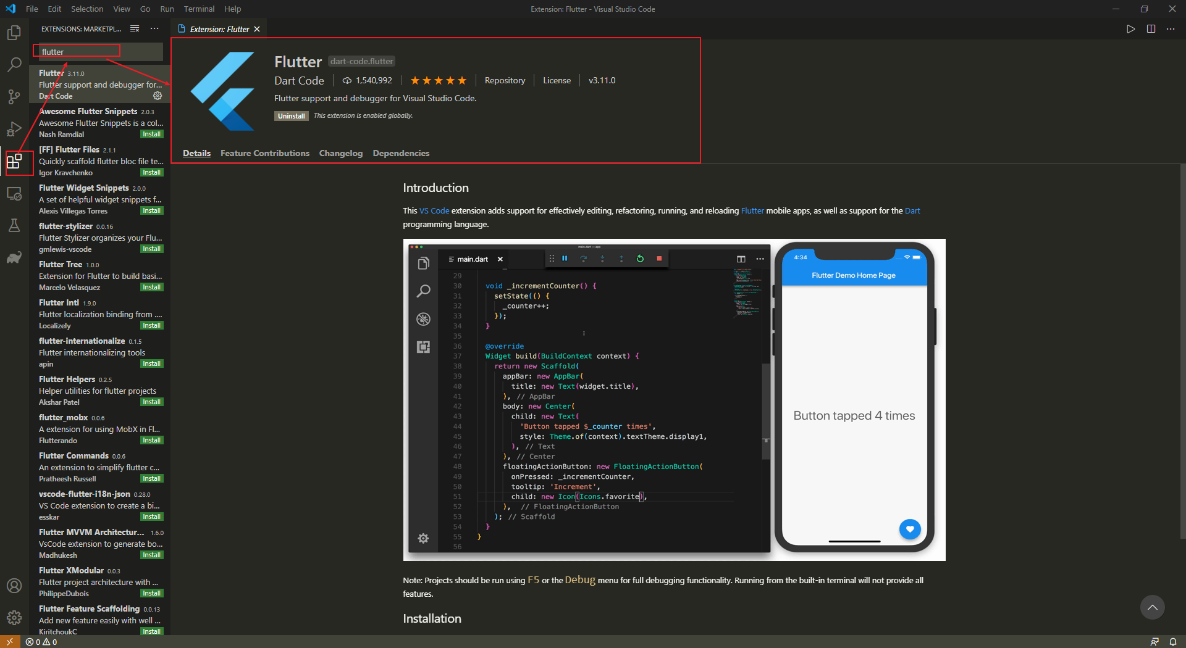Open the Edit menu

pyautogui.click(x=54, y=9)
